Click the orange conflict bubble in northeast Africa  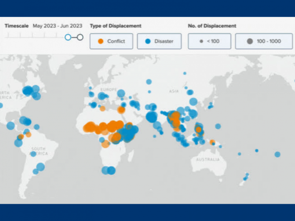121,110
